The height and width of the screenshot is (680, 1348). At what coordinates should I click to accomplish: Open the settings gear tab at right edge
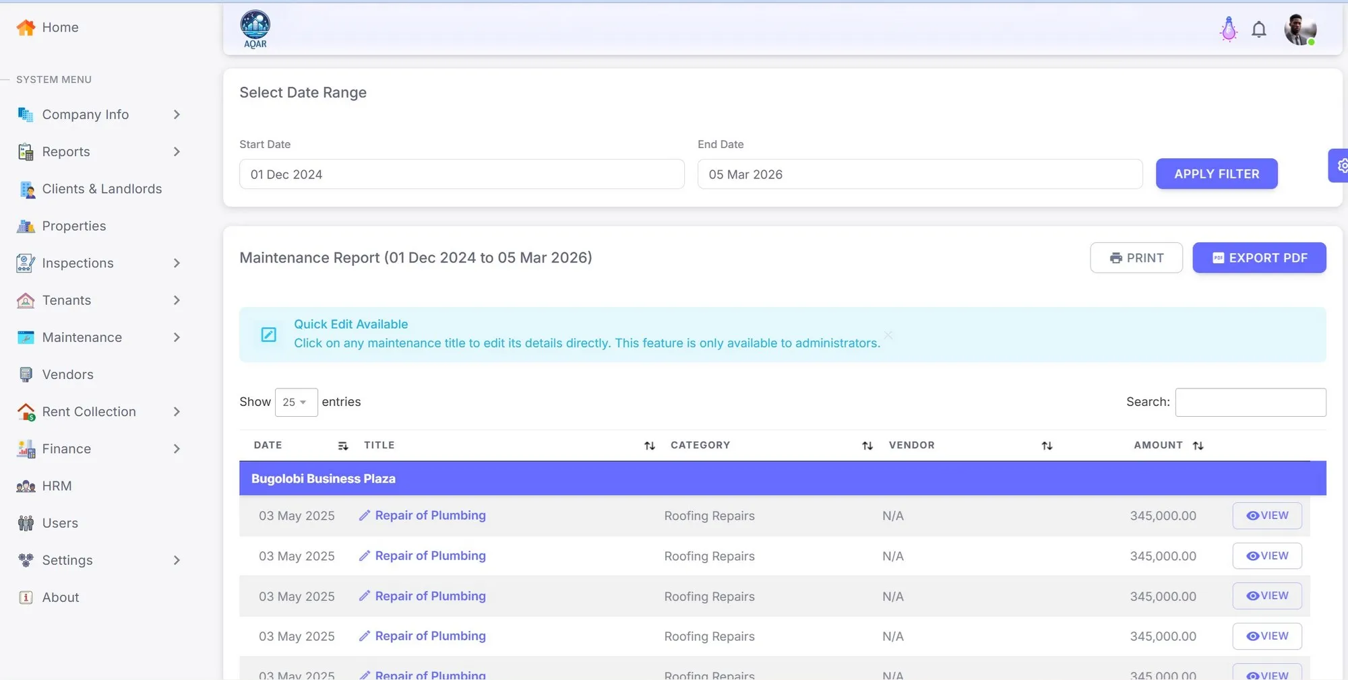[1339, 166]
